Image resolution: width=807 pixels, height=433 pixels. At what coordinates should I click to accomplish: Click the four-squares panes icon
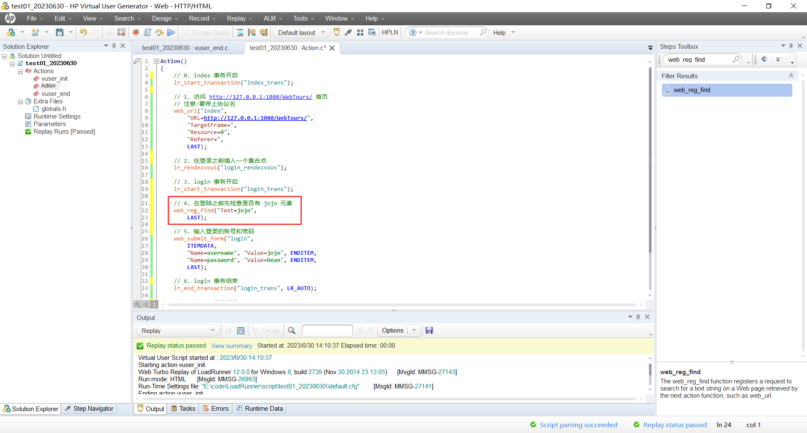[x=360, y=32]
